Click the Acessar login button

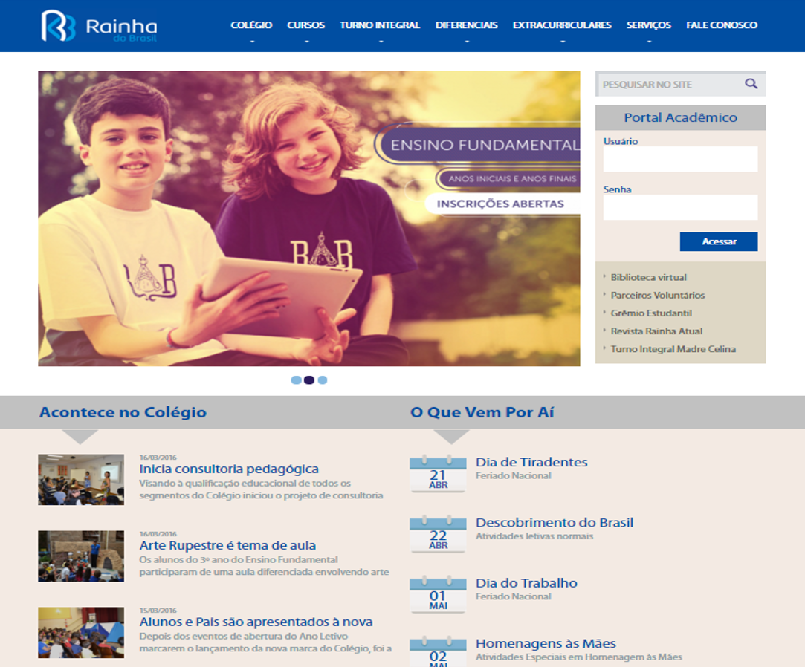(719, 241)
